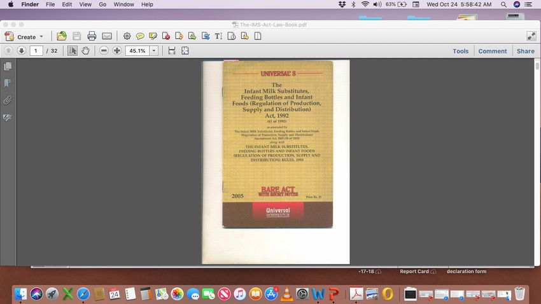Activate the Select tool cursor
Viewport: 541px width, 304px height.
[x=72, y=51]
